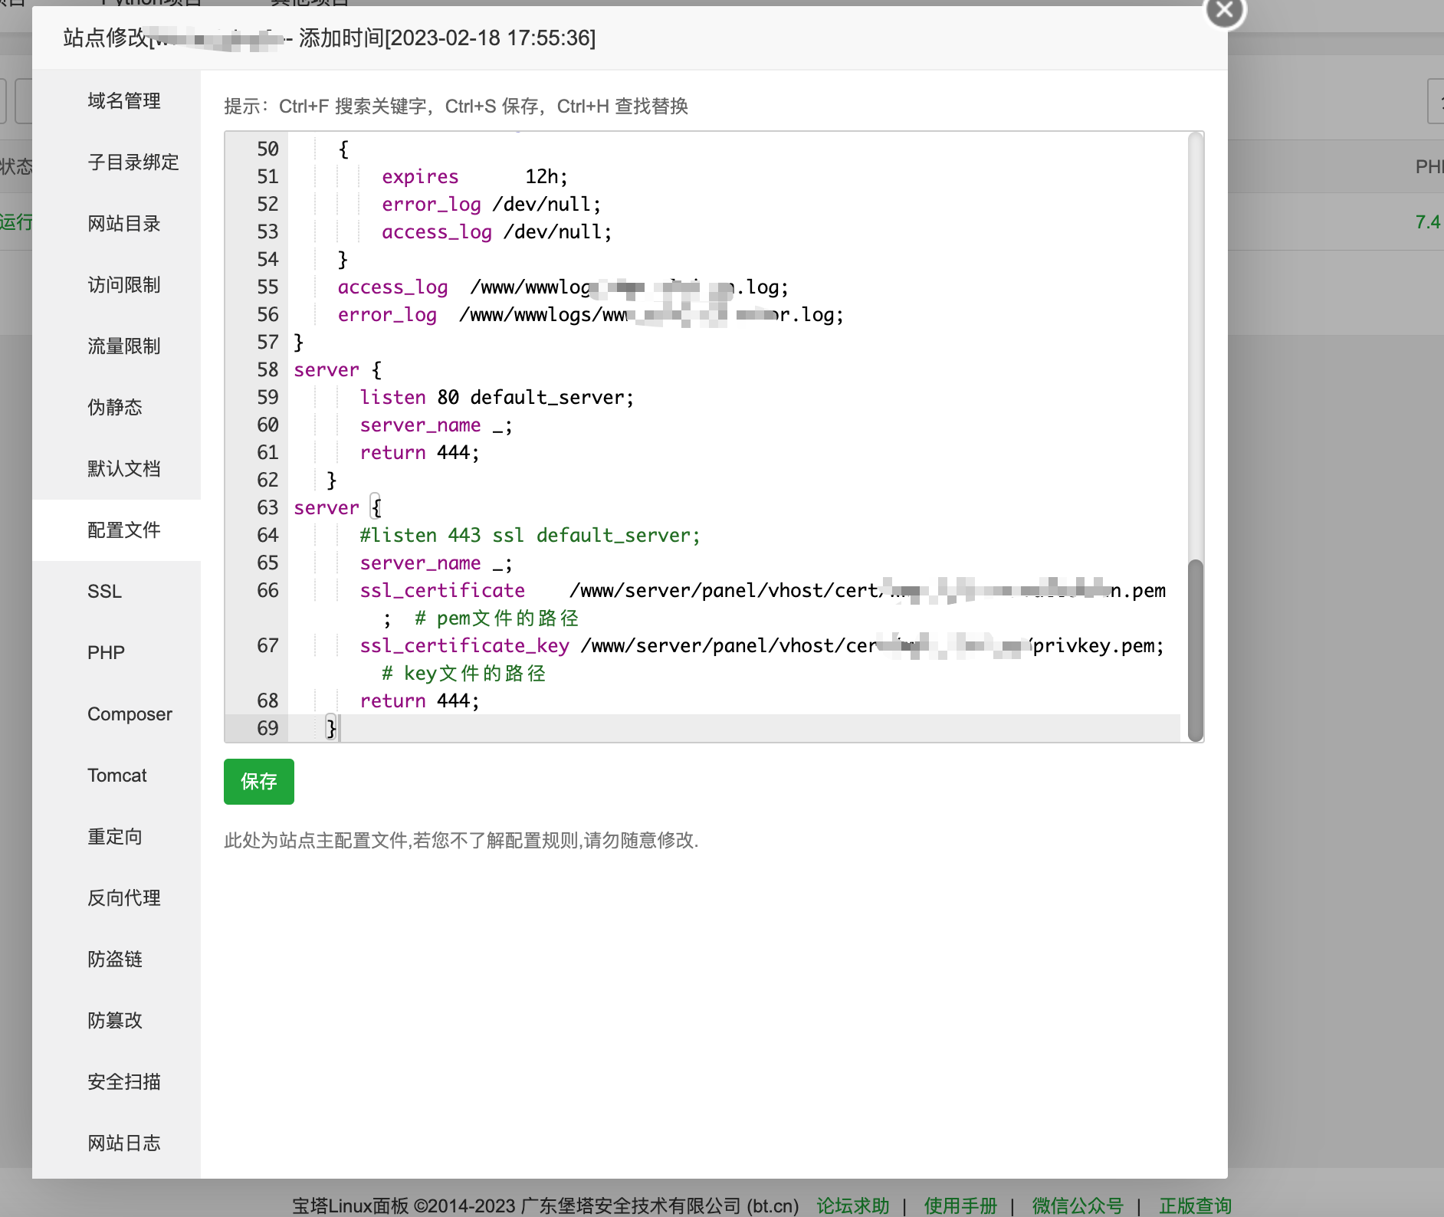Click line number 58 in the gutter
Viewport: 1444px width, 1217px height.
(267, 369)
